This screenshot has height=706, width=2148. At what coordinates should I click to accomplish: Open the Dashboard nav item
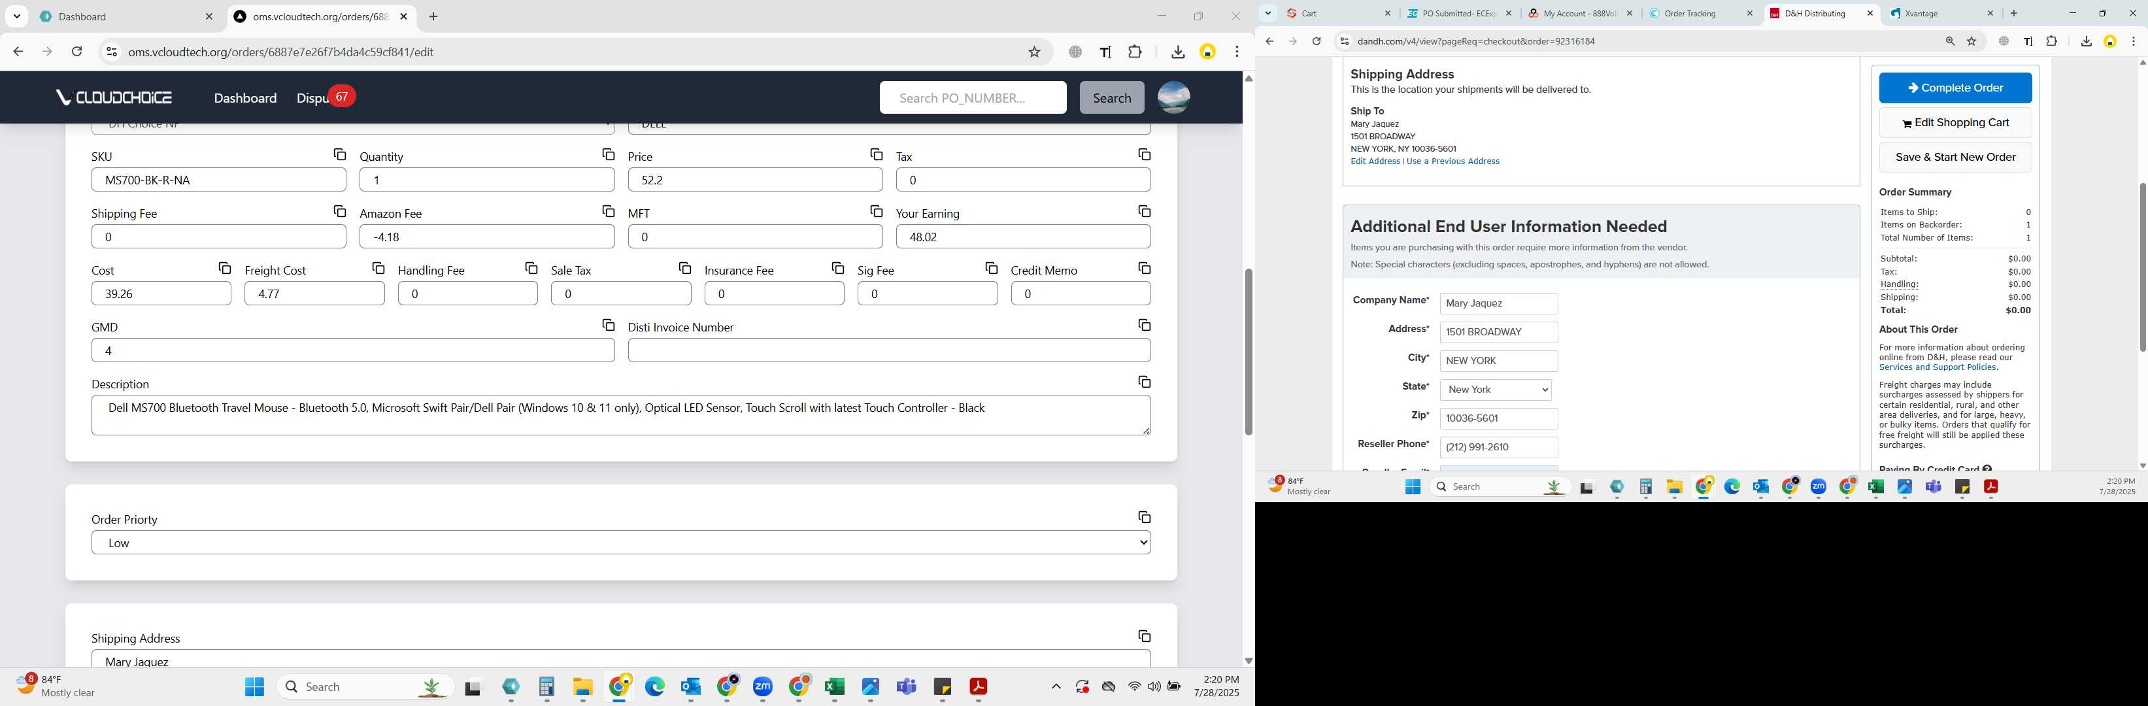tap(245, 97)
